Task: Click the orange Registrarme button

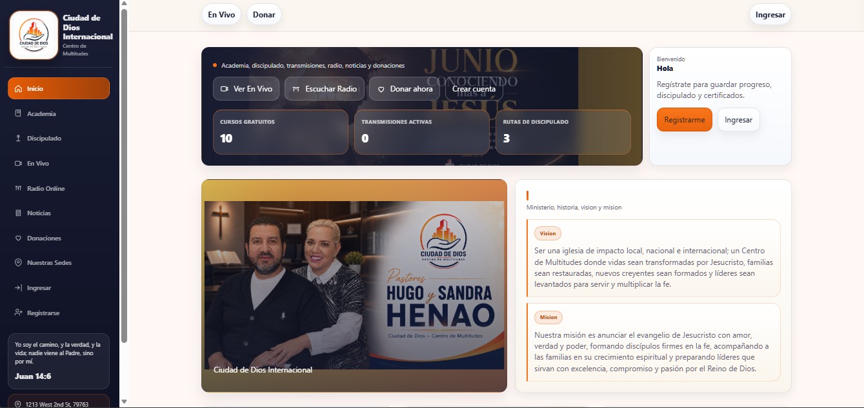Action: [x=685, y=119]
